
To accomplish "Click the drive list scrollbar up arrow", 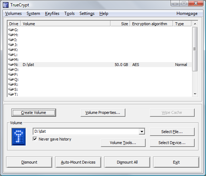I will 195,24.
